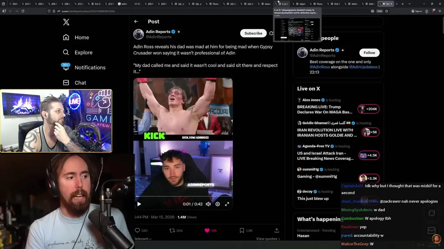Expand the video to fullscreen
444x249 pixels.
click(x=227, y=204)
